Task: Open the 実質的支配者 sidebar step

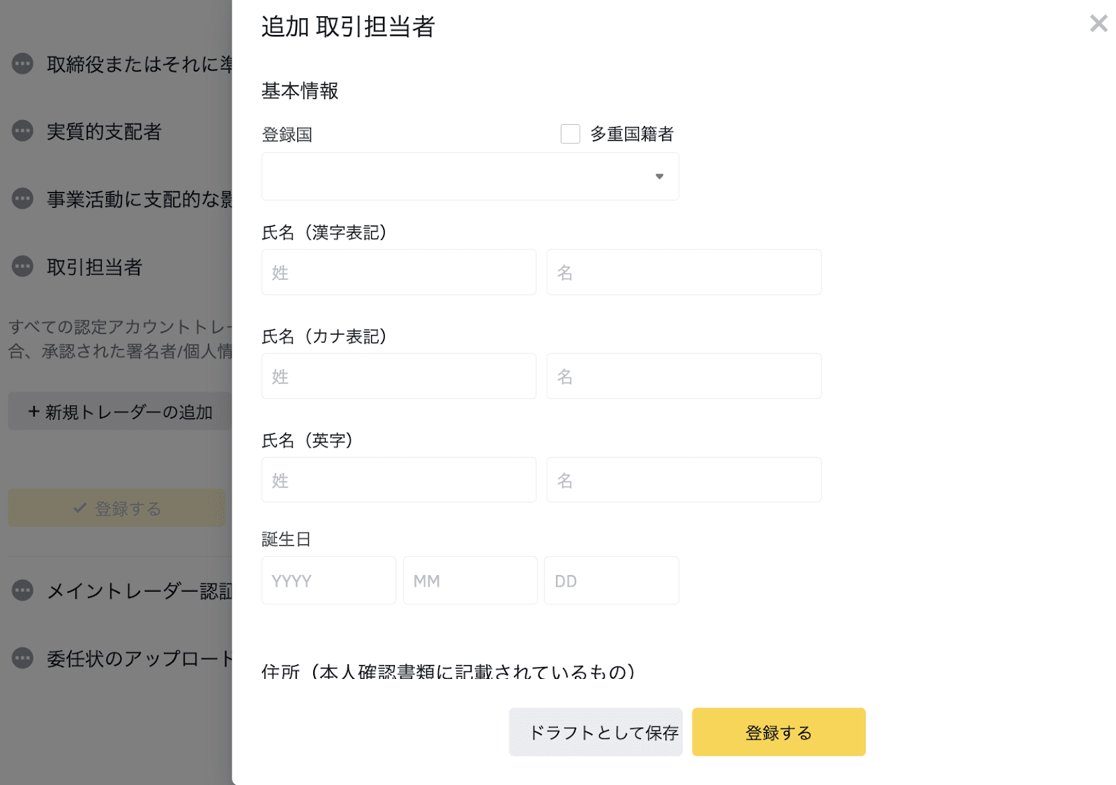Action: [104, 131]
